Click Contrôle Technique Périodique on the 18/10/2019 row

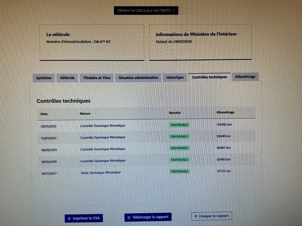pos(103,161)
